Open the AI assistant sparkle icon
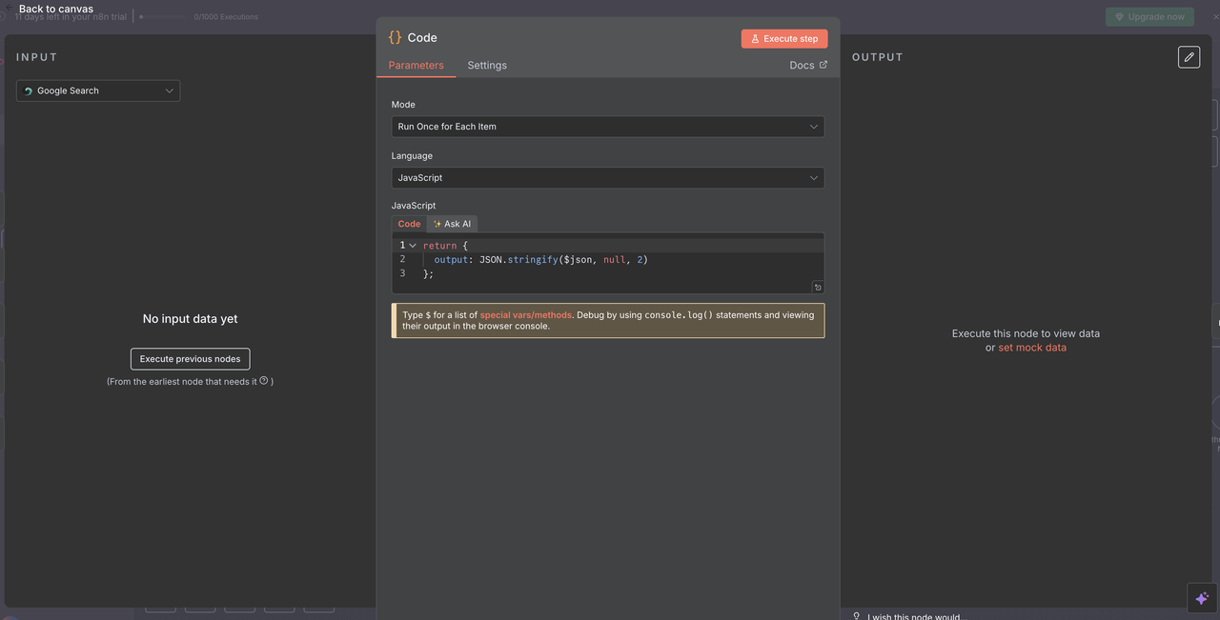This screenshot has width=1220, height=620. pos(1202,598)
